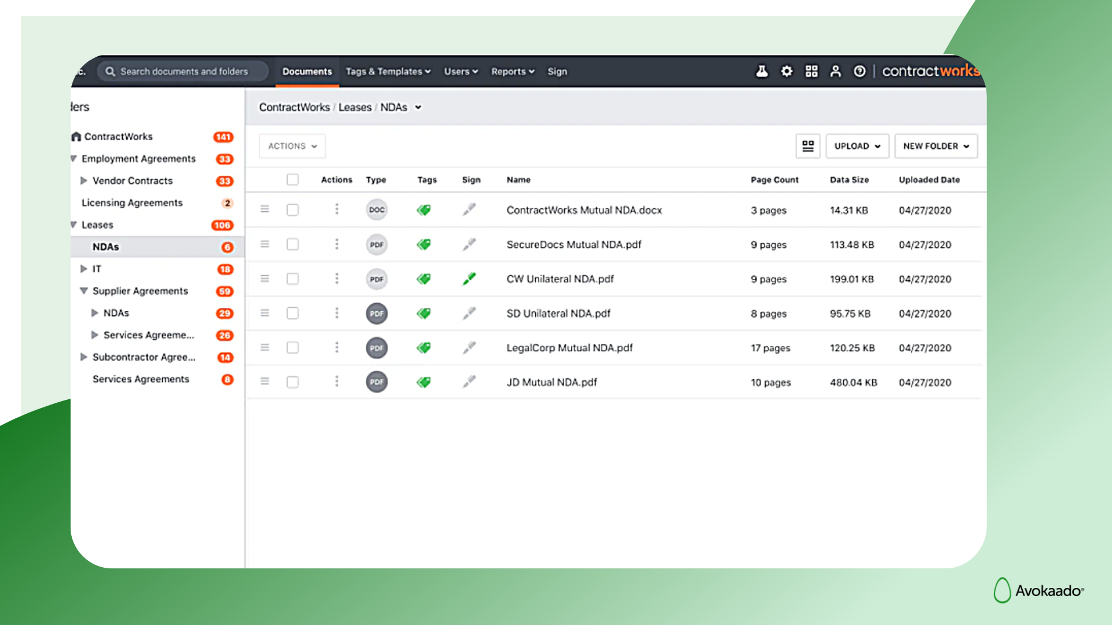Screen dimensions: 1112x625
Task: Click the sign pen icon for LegalCorp Mutual NDA.pdf
Action: [469, 348]
